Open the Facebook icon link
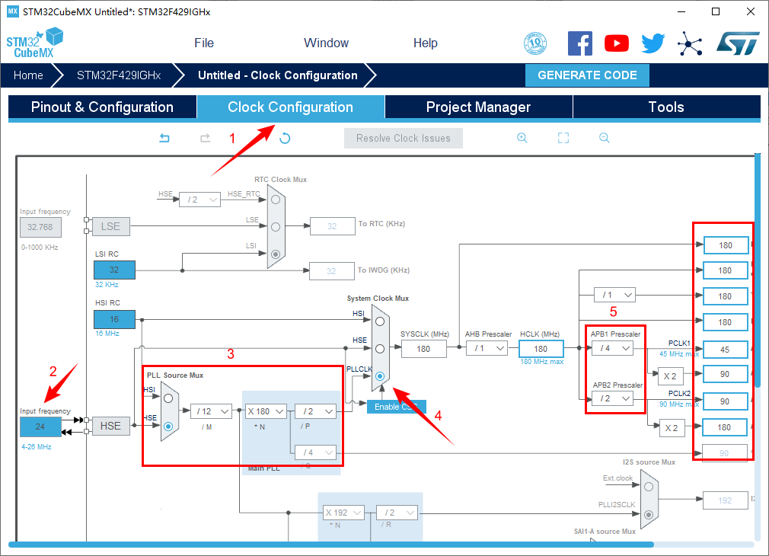Screen dimensions: 769x556 tap(580, 43)
